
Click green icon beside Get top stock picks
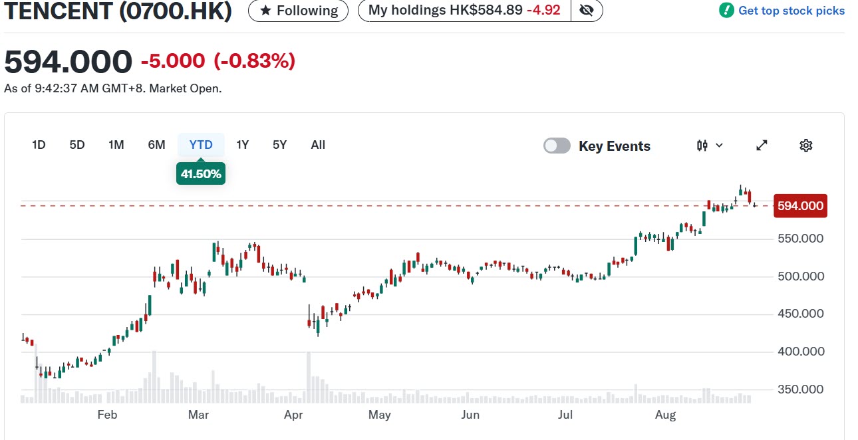(x=726, y=11)
